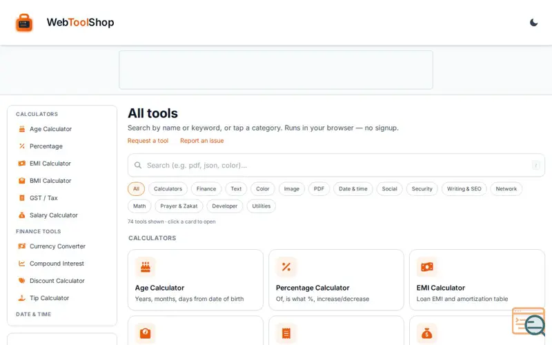This screenshot has width=552, height=345.
Task: Open BMI Calculator from the sidebar
Action: tap(50, 181)
